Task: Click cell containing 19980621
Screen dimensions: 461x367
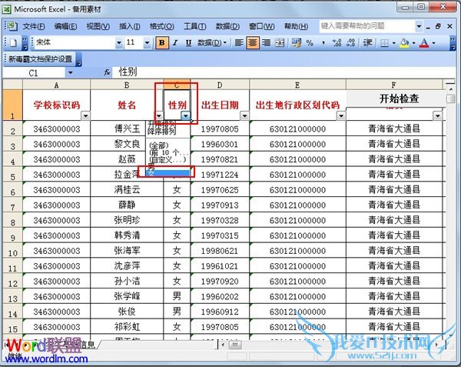Action: 220,251
